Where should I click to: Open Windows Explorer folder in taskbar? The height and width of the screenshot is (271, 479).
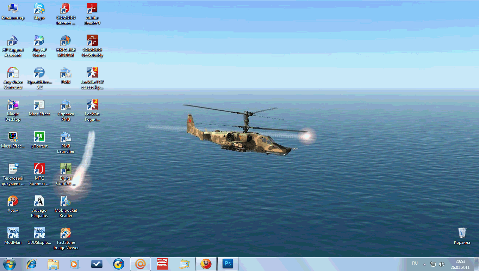(53, 264)
